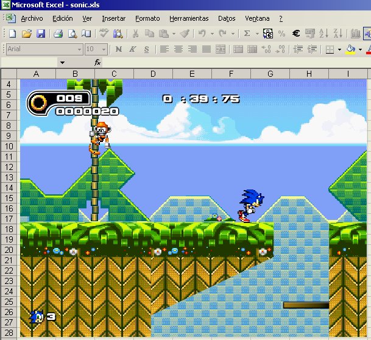Open a file with the Open folder icon
The height and width of the screenshot is (340, 371).
pyautogui.click(x=27, y=34)
